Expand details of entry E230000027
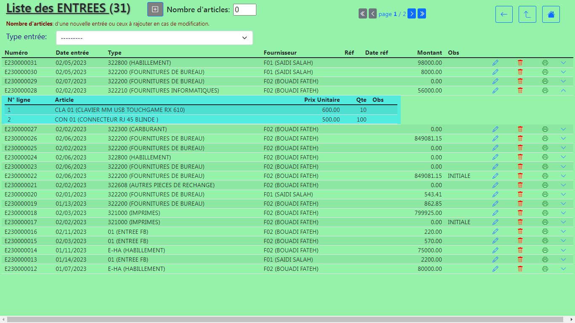 coord(564,129)
